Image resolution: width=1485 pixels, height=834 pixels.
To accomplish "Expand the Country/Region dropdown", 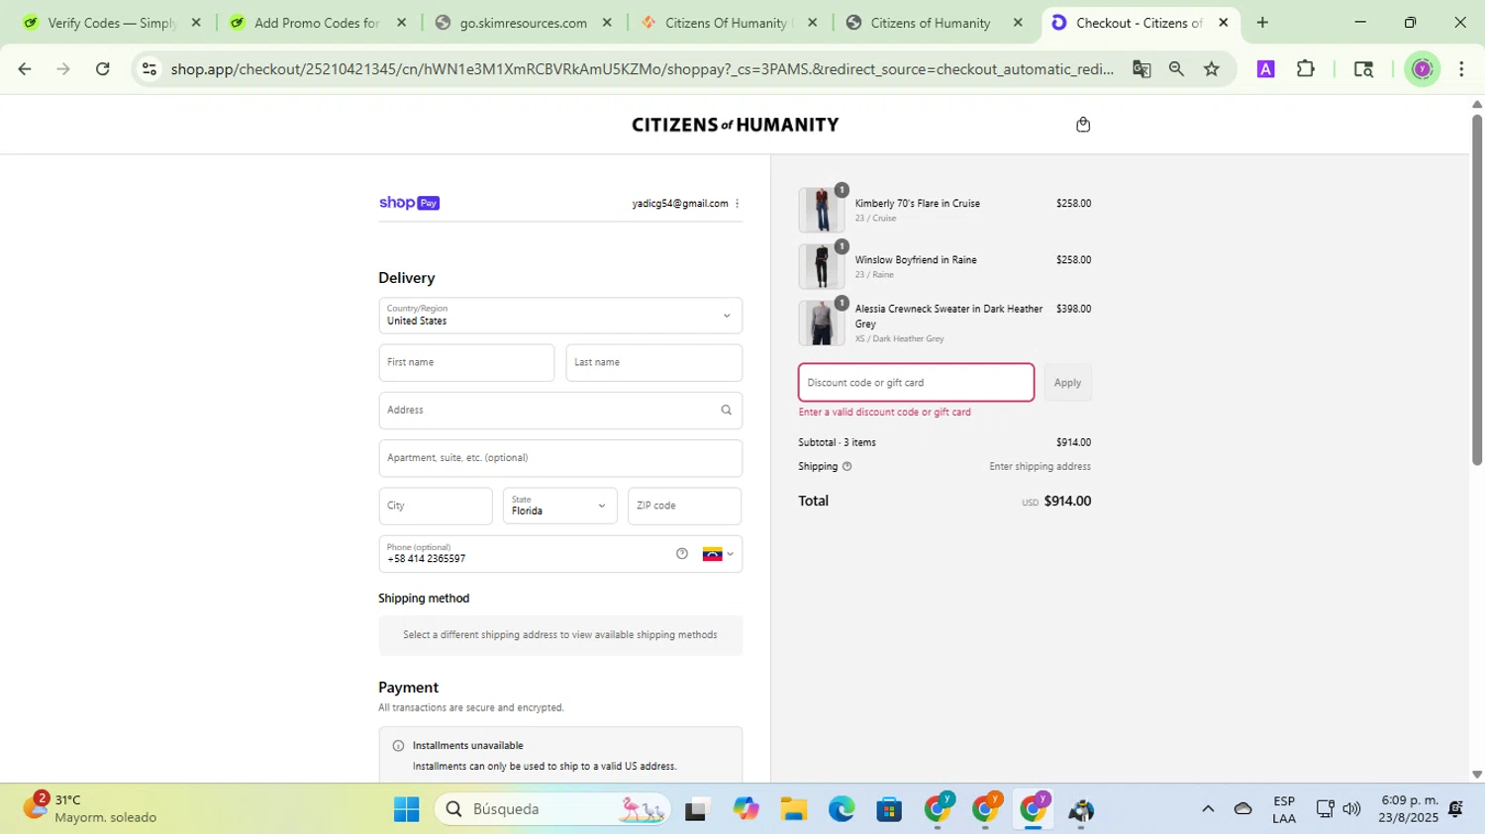I will pos(560,316).
